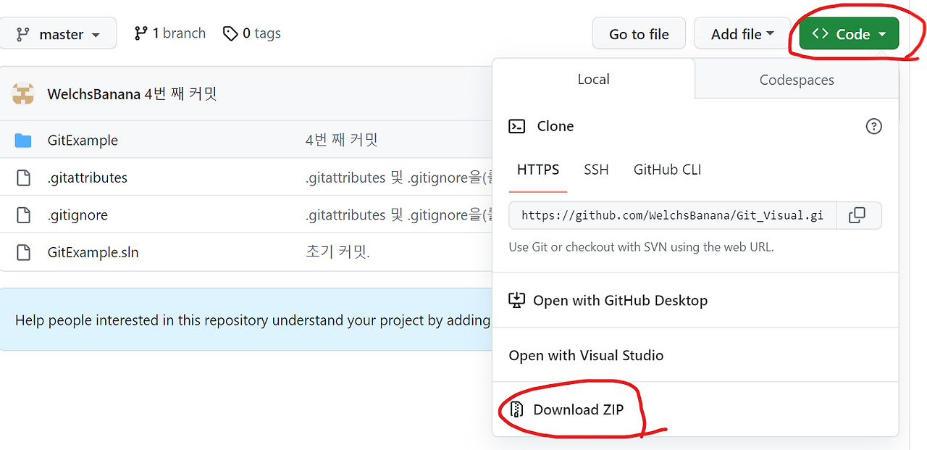Viewport: 927px width, 450px height.
Task: Click the blue folder icon for GitExample
Action: coord(23,140)
